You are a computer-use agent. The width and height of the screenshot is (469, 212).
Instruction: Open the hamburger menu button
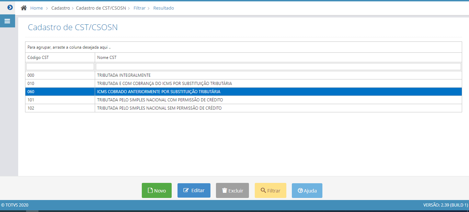pyautogui.click(x=7, y=21)
